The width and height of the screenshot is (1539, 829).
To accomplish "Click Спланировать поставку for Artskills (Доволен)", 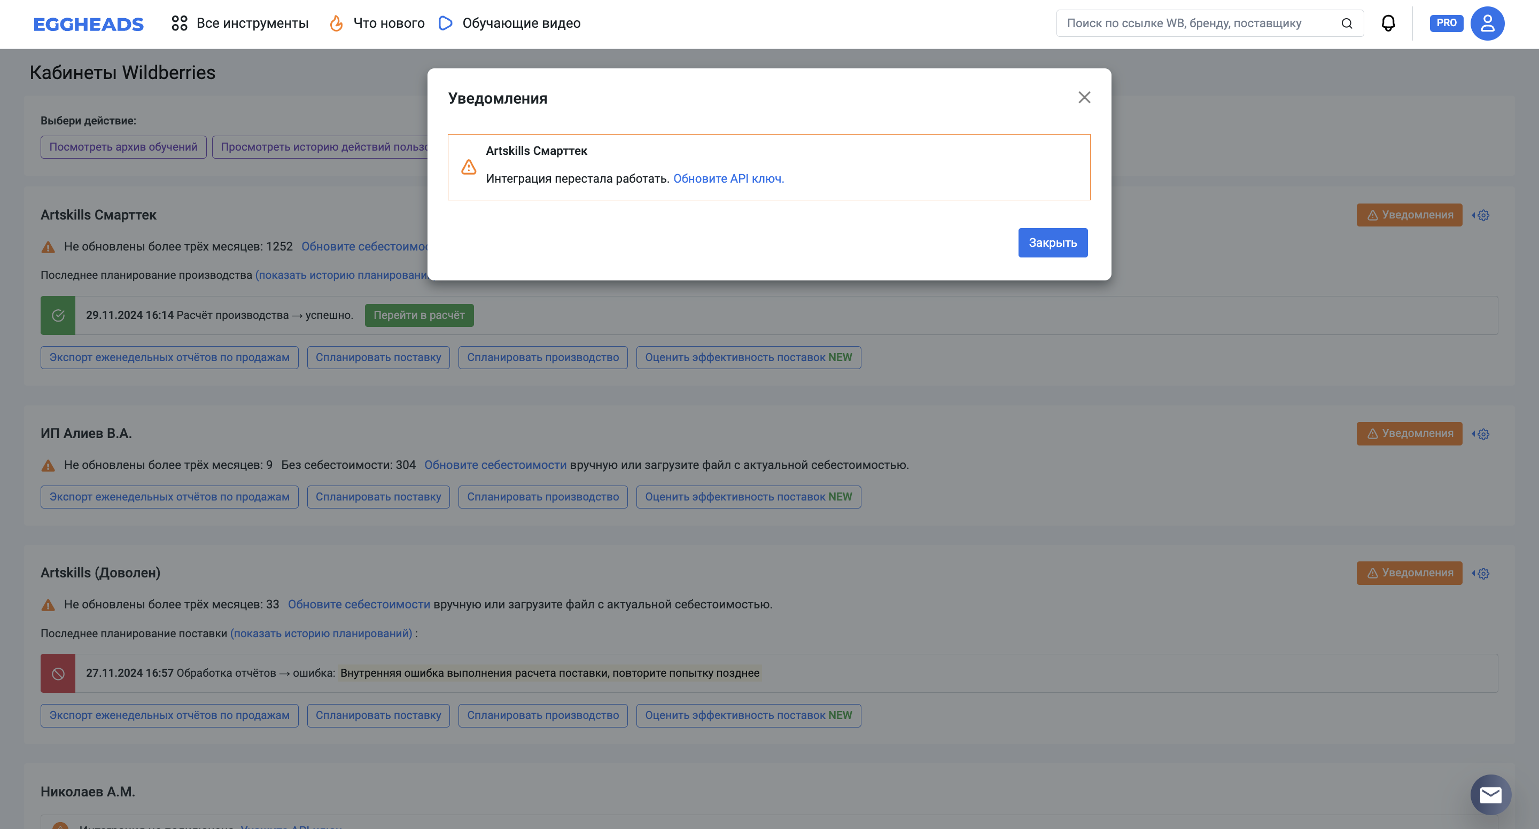I will (378, 716).
